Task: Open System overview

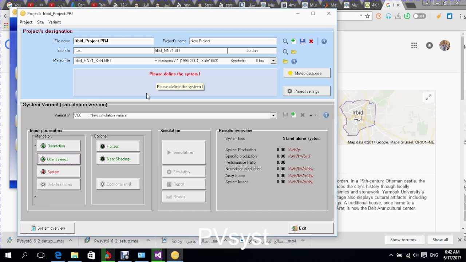Action: [x=48, y=228]
